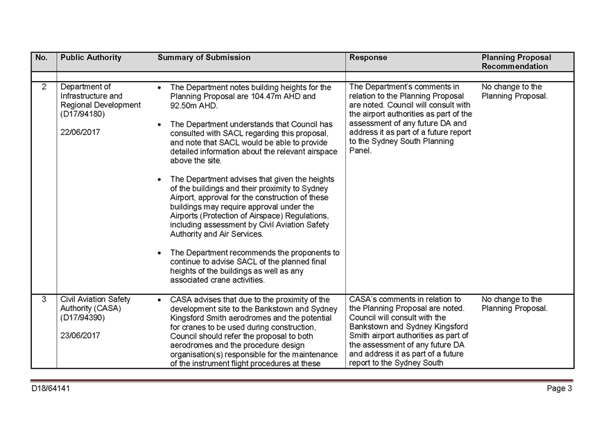Click row number 3 in the No. column
Image resolution: width=606 pixels, height=428 pixels.
coord(44,300)
